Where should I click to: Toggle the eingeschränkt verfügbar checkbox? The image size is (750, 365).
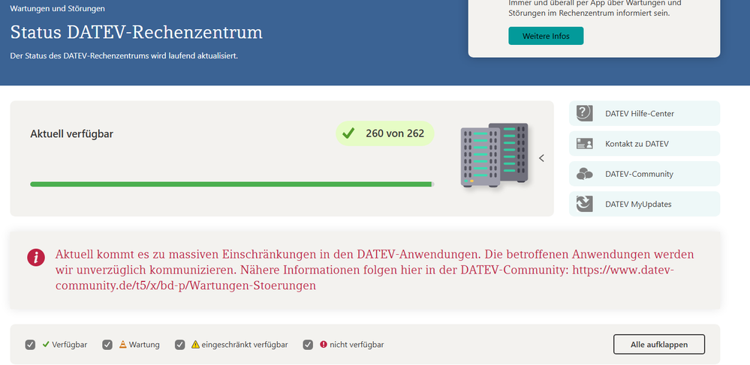click(180, 345)
